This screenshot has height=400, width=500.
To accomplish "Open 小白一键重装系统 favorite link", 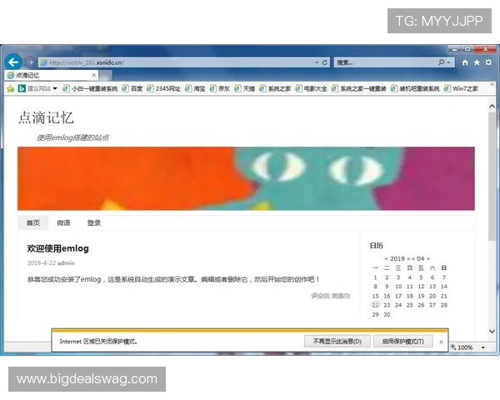I will 90,88.
